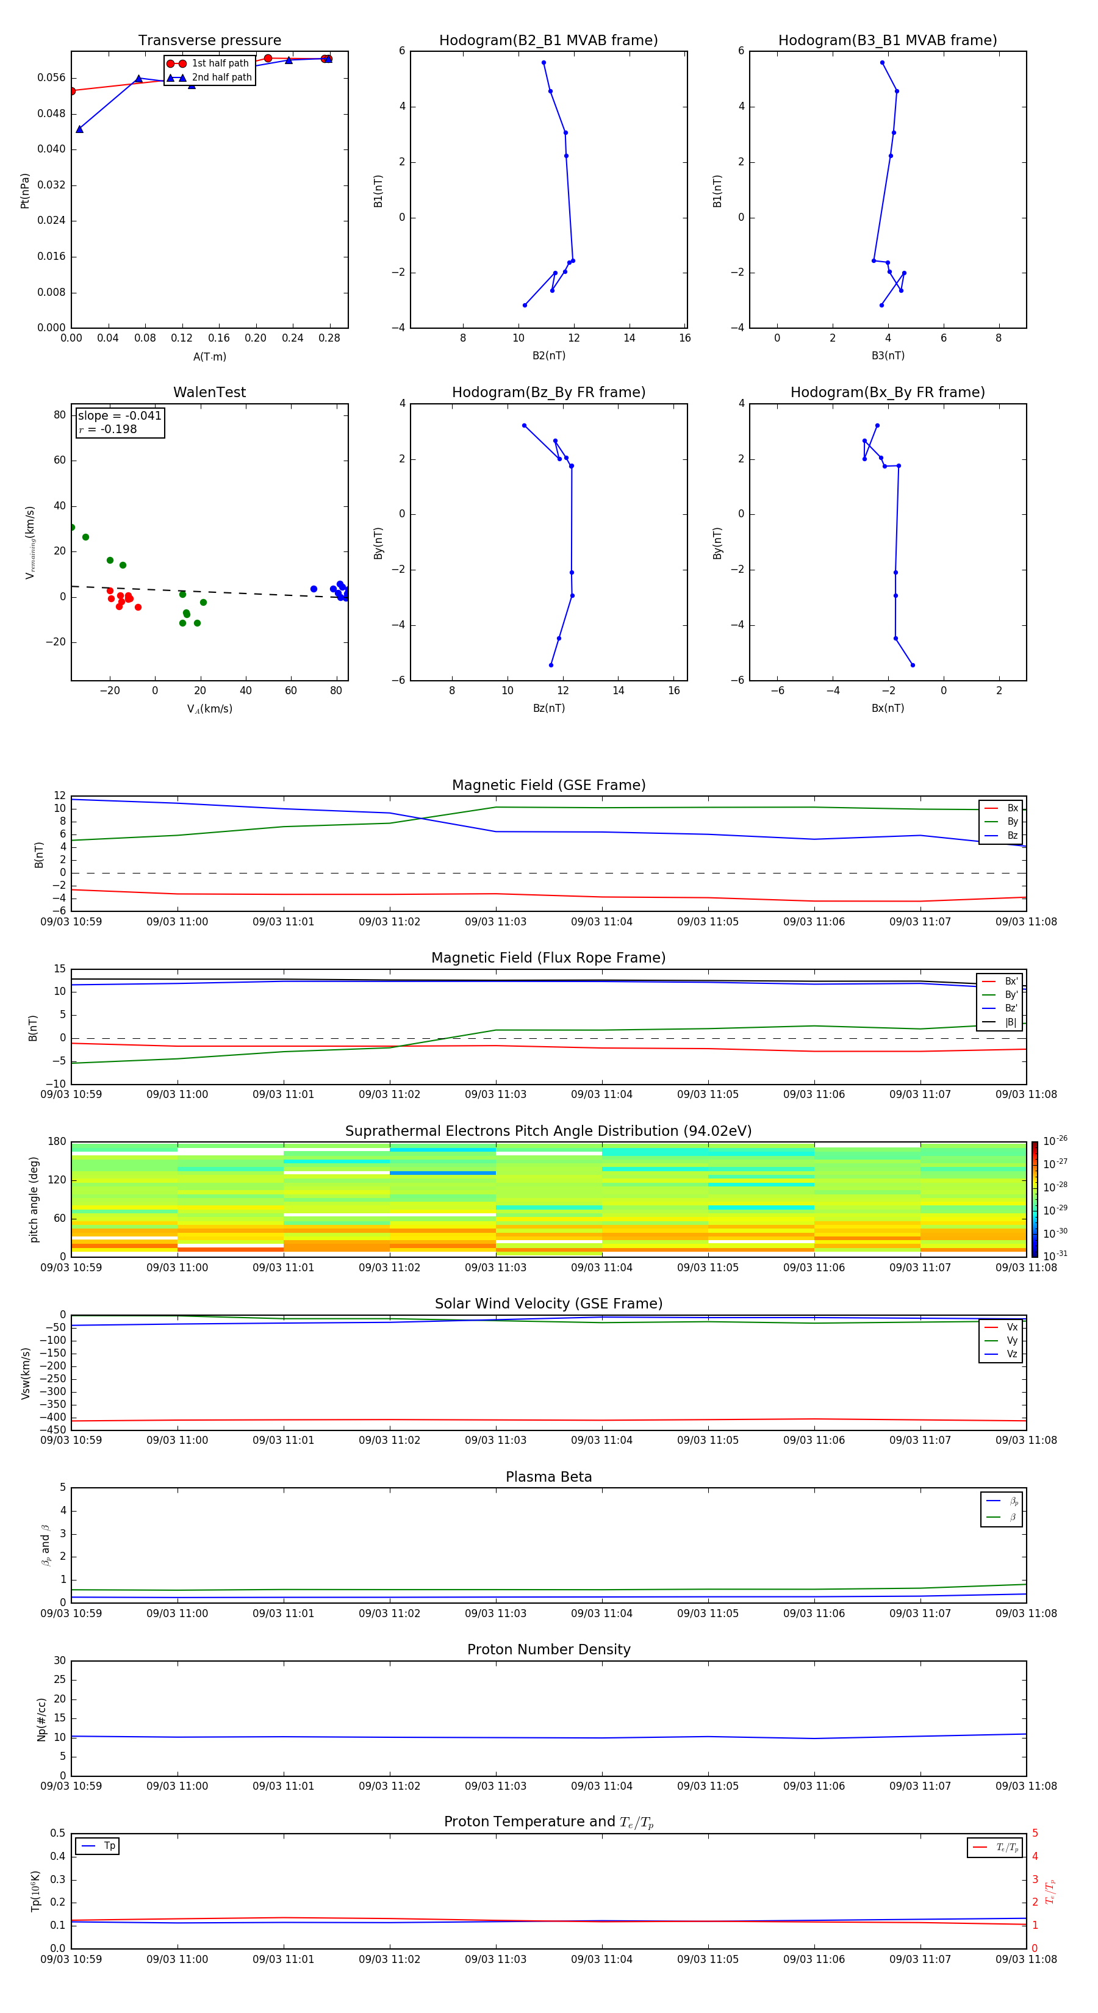Screen dimensions: 1098x2013
Task: Click the '10^-26' color bar tick label
Action: 1055,1141
